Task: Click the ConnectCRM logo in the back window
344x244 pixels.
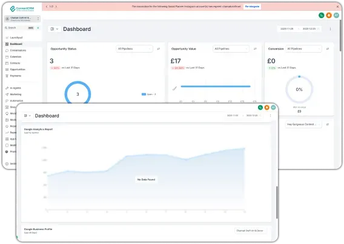Action: (22, 8)
